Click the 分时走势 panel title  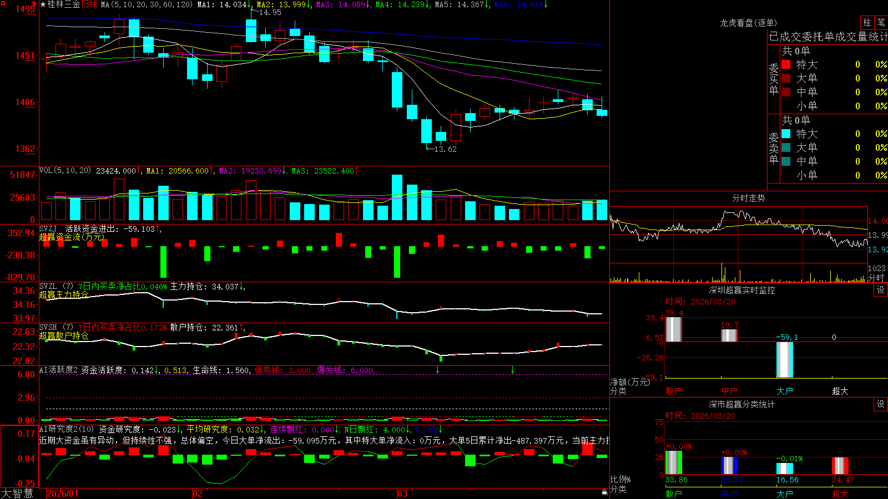point(748,198)
